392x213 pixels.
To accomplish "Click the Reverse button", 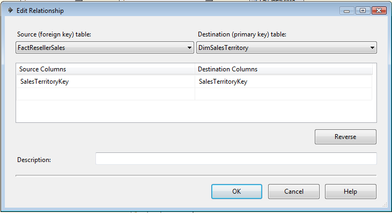I will tap(345, 137).
